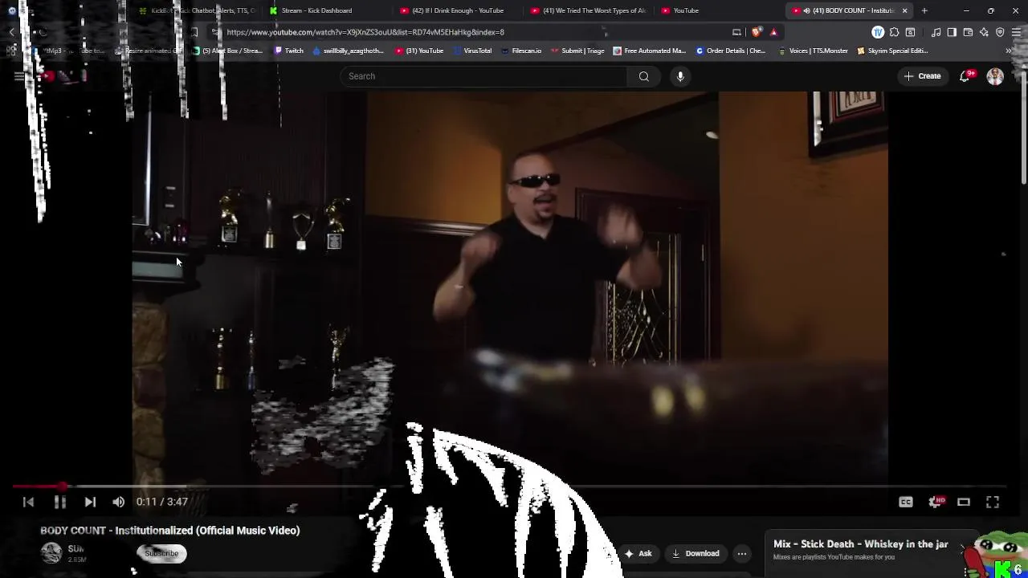1028x578 pixels.
Task: Open the Order Details | Che... bookmark
Action: click(731, 51)
